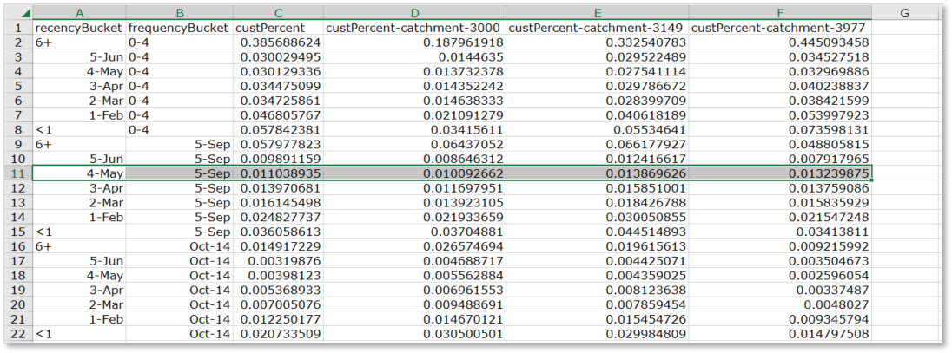Screen dimensions: 952x353
Task: Select column F header
Action: [x=780, y=13]
